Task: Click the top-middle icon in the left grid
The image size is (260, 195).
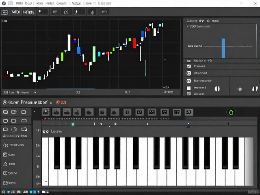Action: [x=14, y=112]
